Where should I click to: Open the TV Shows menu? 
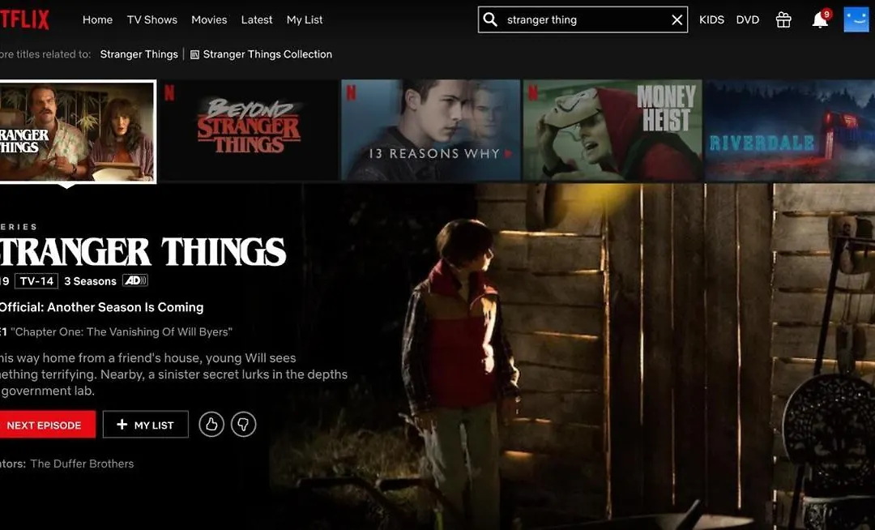[152, 19]
